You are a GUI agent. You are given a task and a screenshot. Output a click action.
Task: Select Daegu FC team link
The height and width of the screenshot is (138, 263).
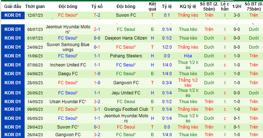click(68, 74)
